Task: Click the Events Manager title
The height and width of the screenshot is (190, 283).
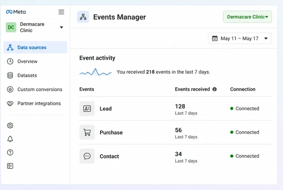Action: click(119, 17)
